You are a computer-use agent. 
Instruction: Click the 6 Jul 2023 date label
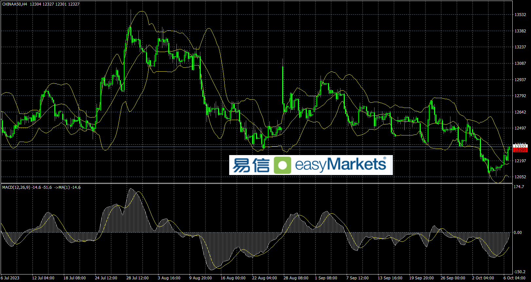tap(10, 278)
